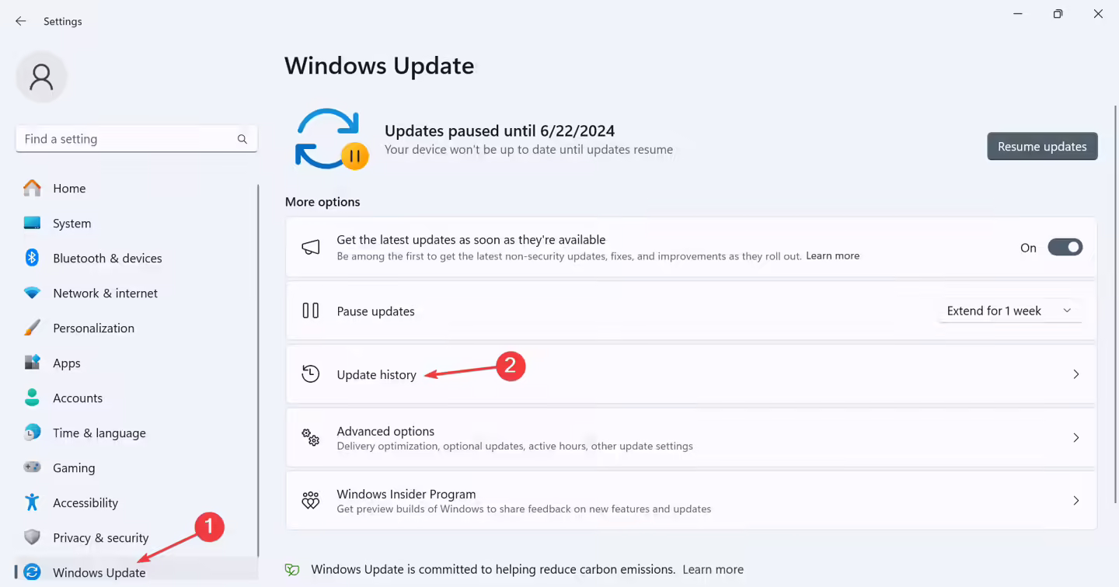Click the Network & internet Wi-Fi icon
Image resolution: width=1119 pixels, height=587 pixels.
[x=32, y=293]
